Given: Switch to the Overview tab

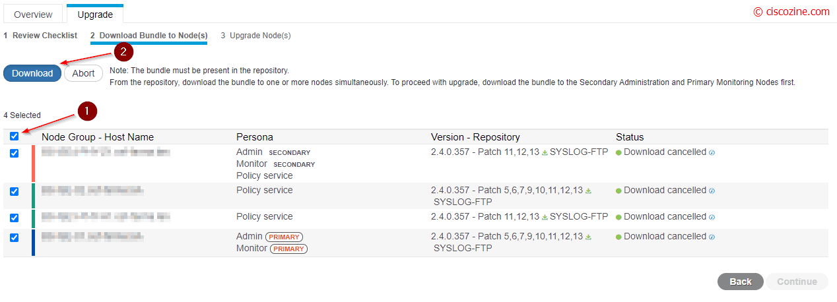Looking at the screenshot, I should pyautogui.click(x=34, y=14).
